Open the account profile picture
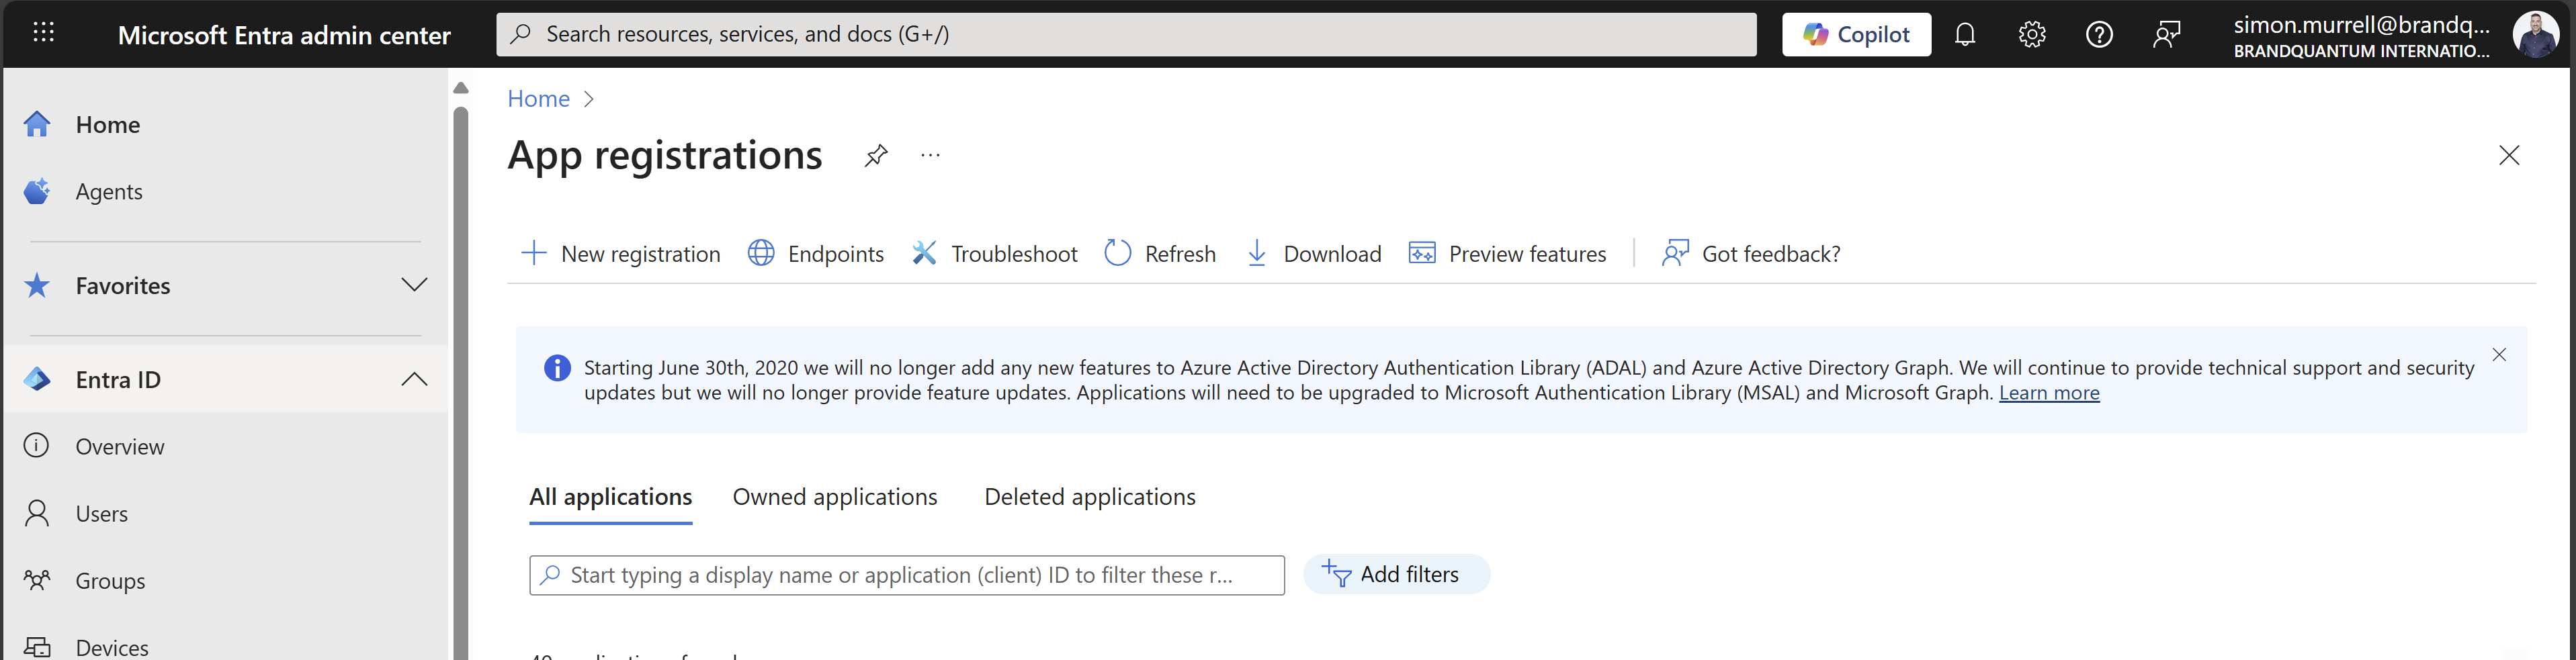 point(2535,34)
